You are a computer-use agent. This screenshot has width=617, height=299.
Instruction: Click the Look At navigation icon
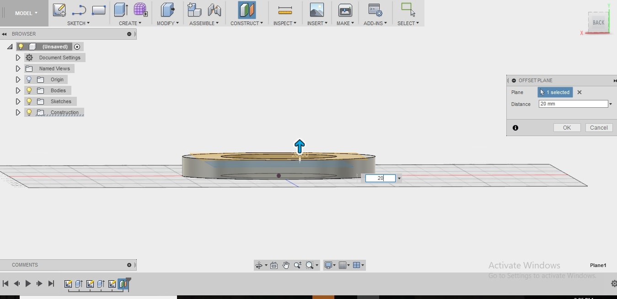(274, 265)
